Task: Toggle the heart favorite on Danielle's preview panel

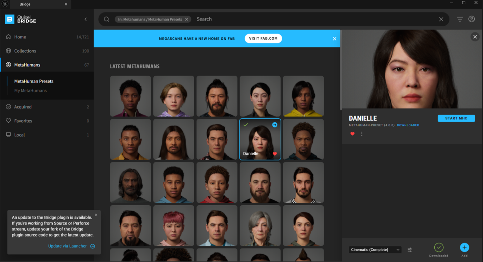Action: coord(352,134)
